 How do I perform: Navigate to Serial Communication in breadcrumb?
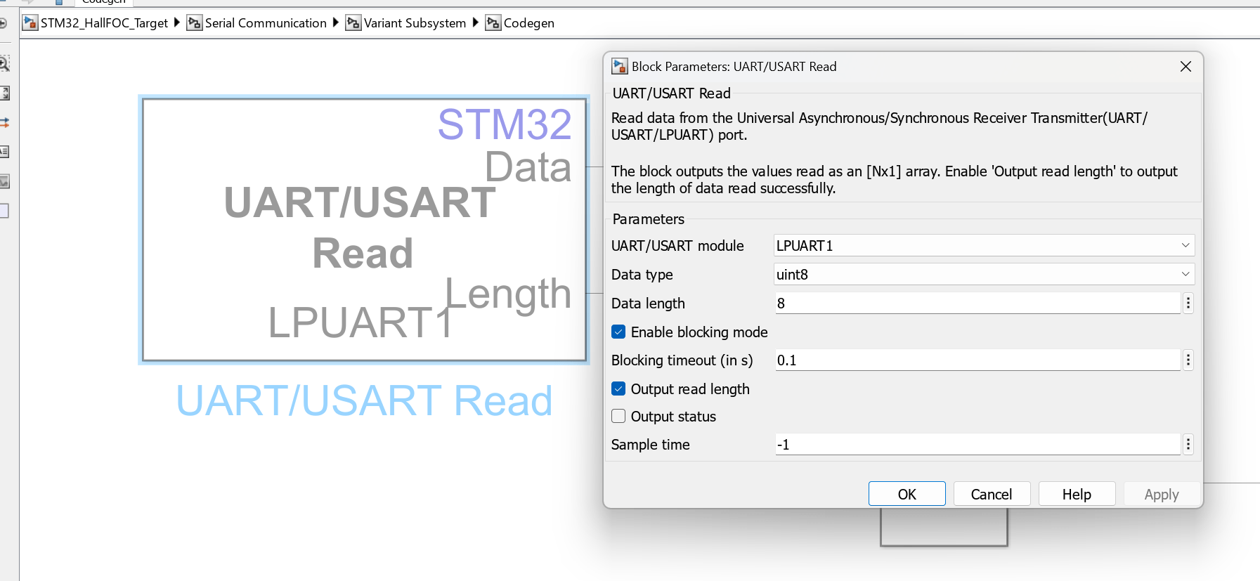(x=265, y=23)
